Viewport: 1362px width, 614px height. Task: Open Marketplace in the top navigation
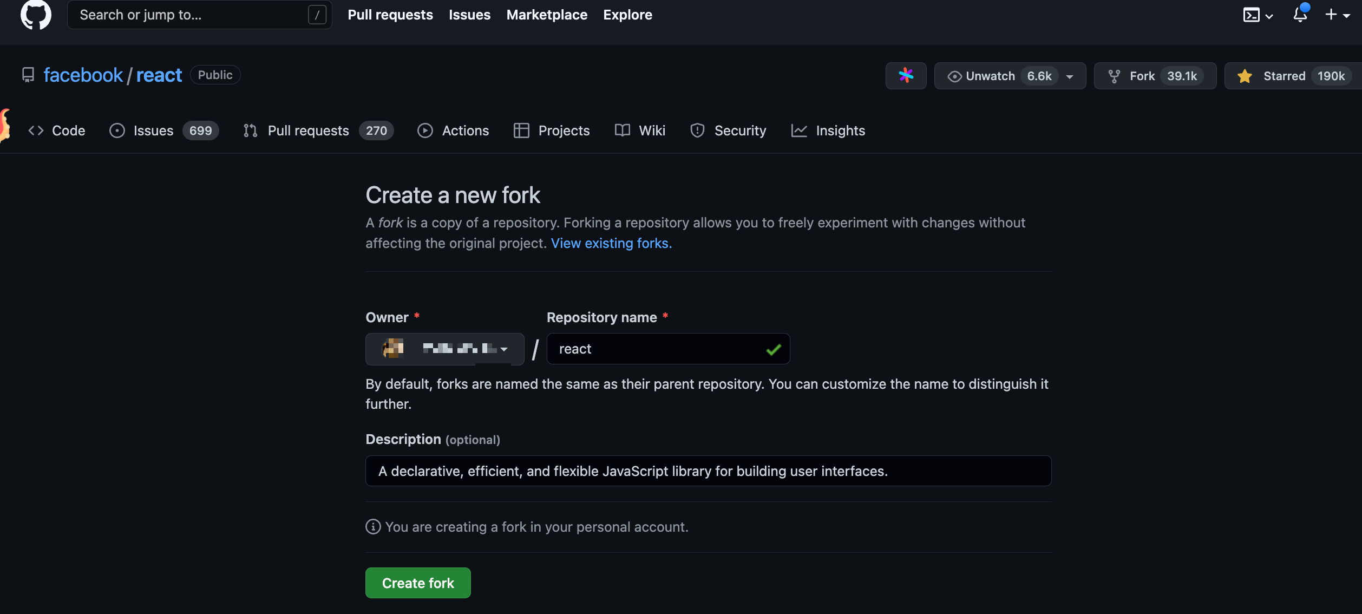tap(547, 15)
